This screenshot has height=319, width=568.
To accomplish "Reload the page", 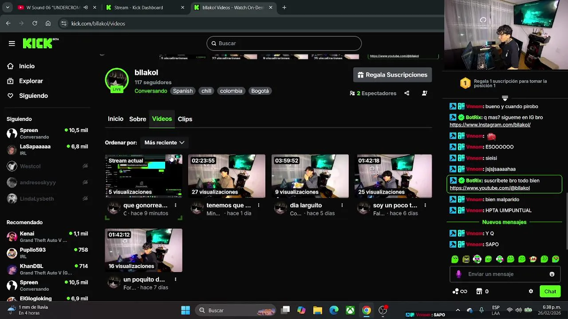I will tap(35, 23).
